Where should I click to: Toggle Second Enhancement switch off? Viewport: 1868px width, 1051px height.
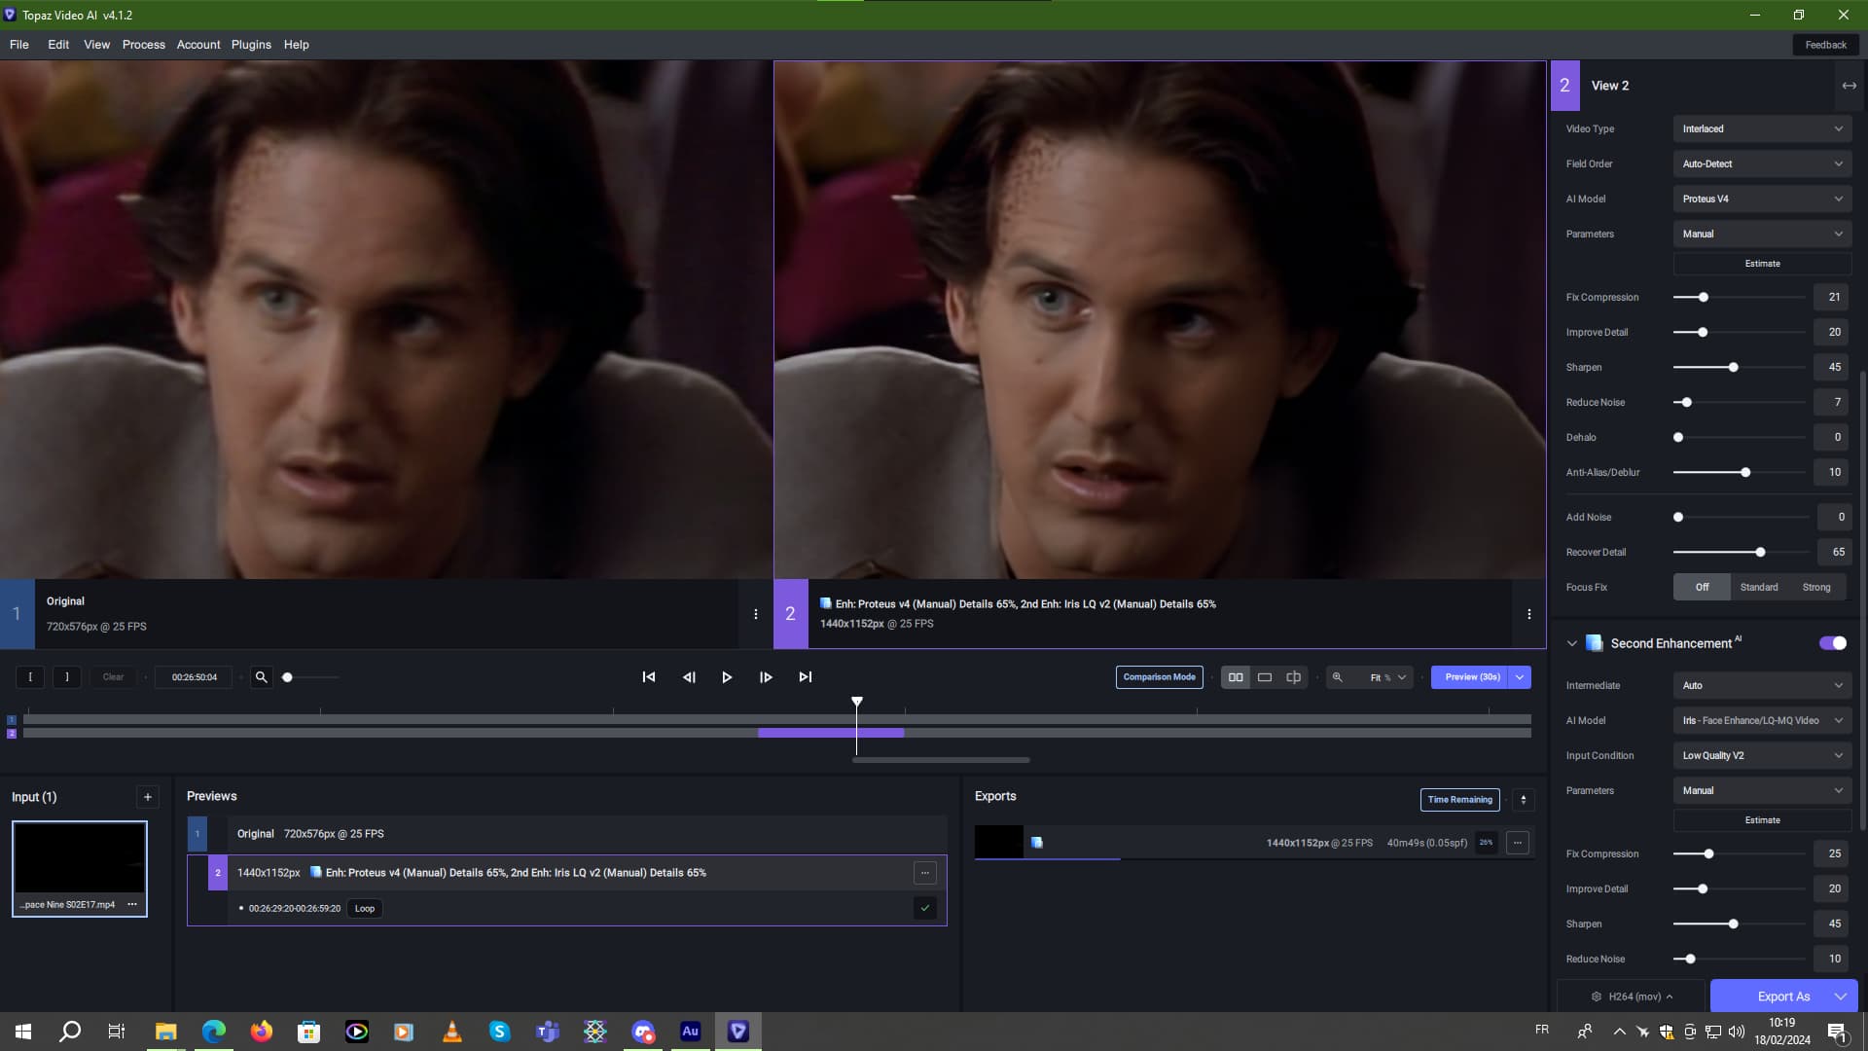(1832, 643)
